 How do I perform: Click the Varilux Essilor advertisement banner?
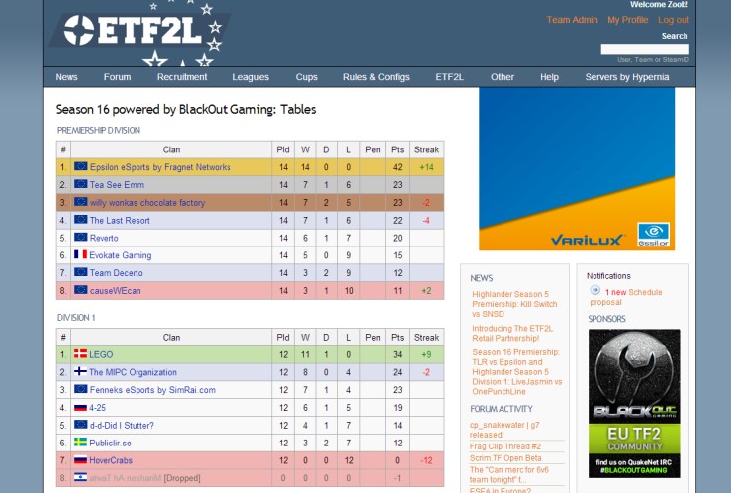pos(577,169)
